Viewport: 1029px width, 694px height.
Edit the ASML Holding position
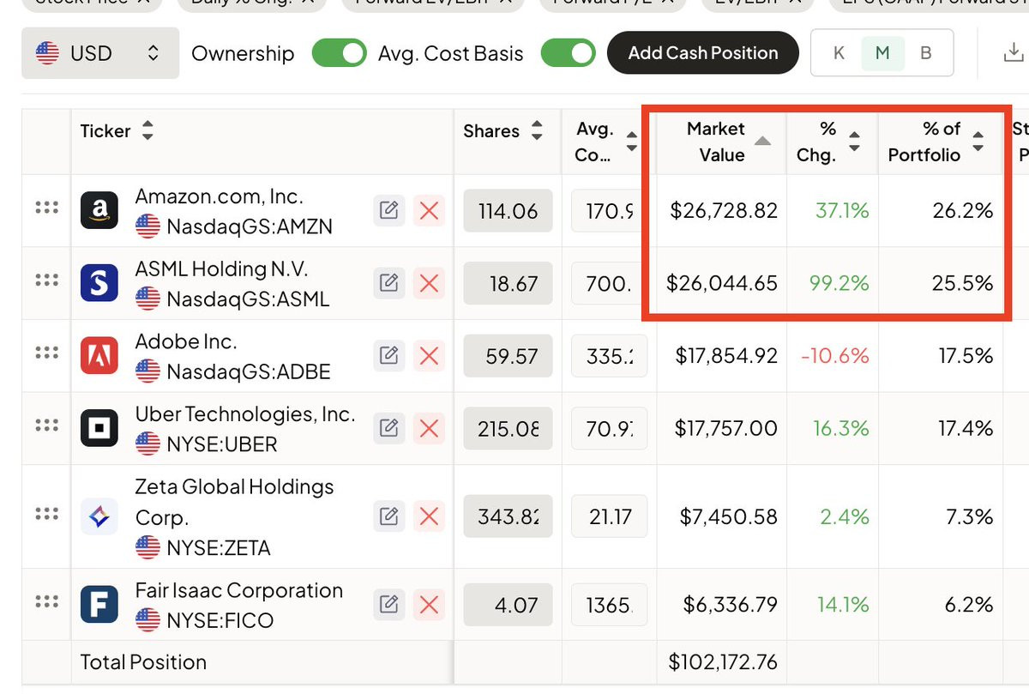point(388,283)
